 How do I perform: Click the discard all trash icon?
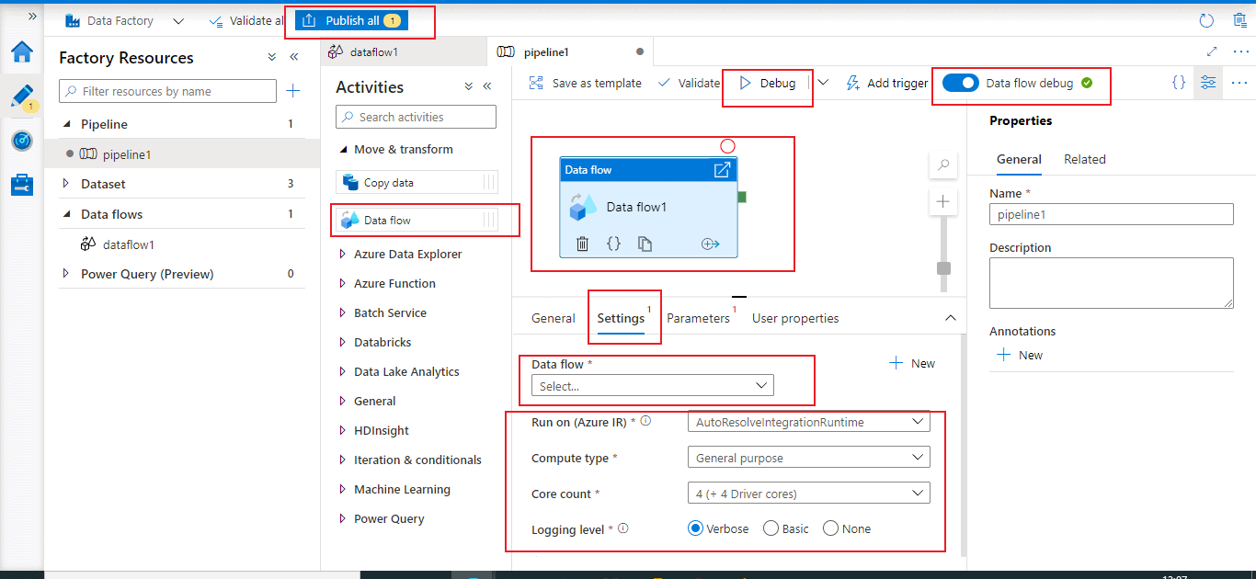tap(1239, 20)
